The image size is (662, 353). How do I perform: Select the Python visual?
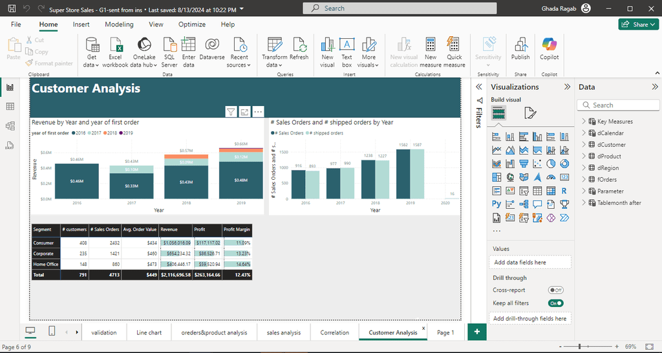(496, 204)
